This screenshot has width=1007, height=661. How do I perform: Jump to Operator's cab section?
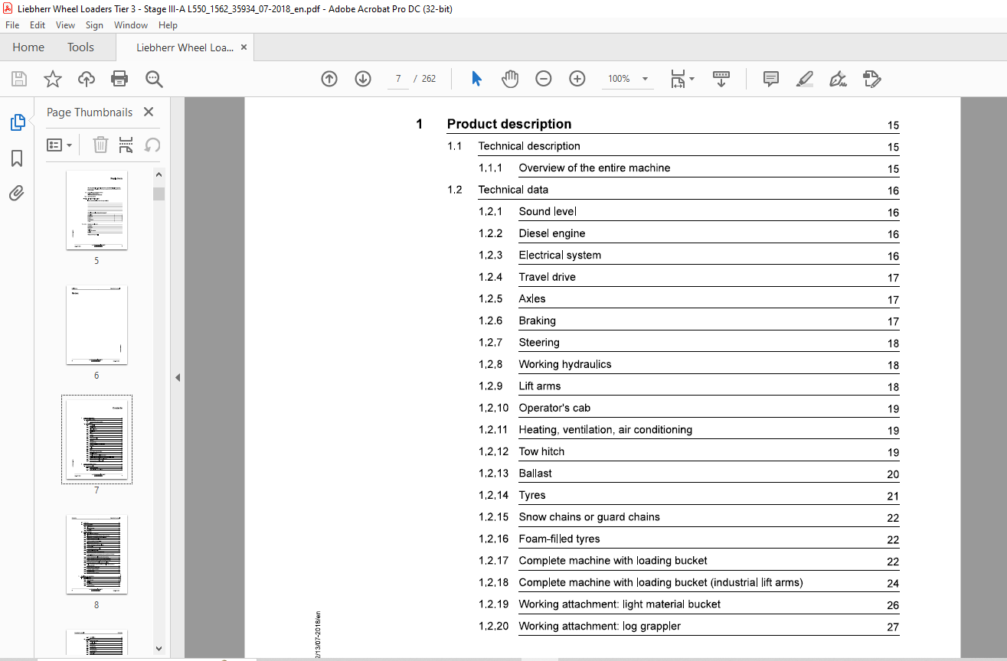tap(554, 408)
